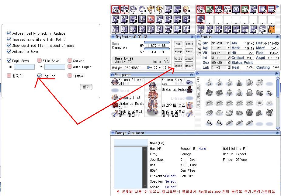Viewport: 281px width, 196px height.
Task: Select the filled preset radio button beside Weight
Action: point(149,67)
